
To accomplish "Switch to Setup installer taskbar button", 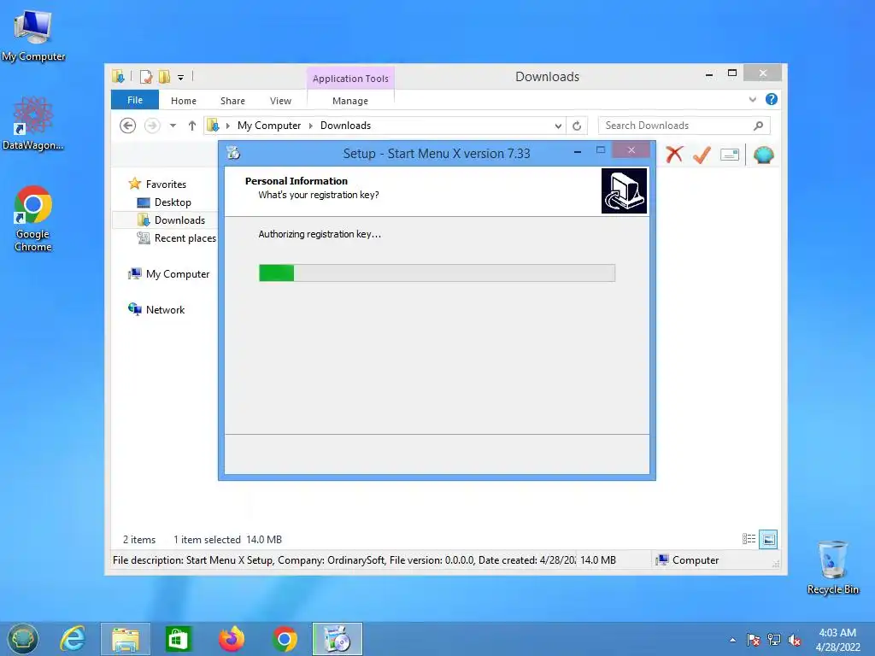I will 337,639.
